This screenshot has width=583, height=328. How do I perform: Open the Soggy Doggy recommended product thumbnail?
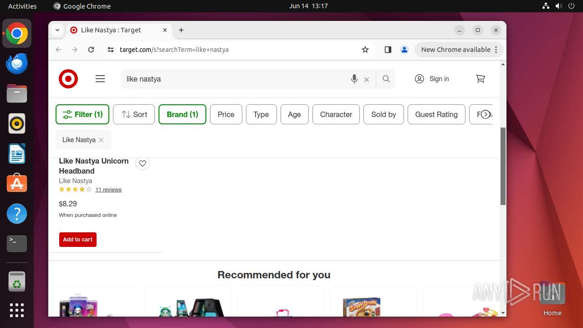tap(362, 307)
